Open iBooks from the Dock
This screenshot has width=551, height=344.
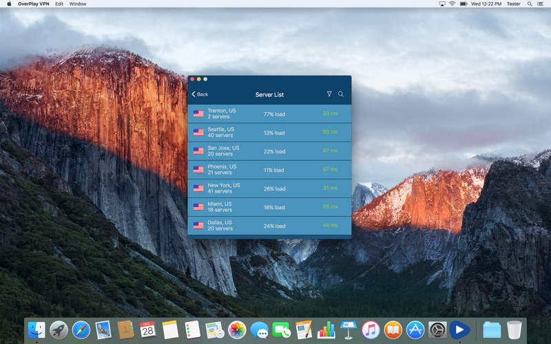click(393, 330)
